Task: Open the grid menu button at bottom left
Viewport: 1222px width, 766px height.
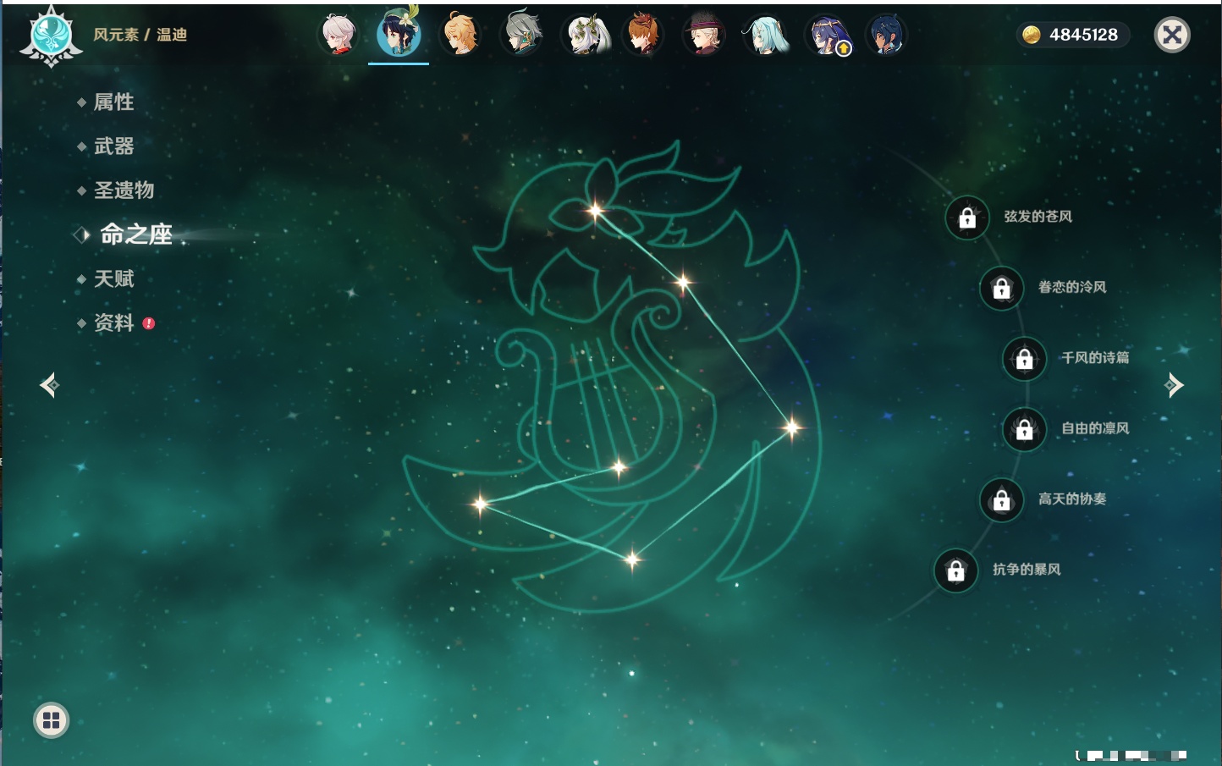Action: point(51,720)
